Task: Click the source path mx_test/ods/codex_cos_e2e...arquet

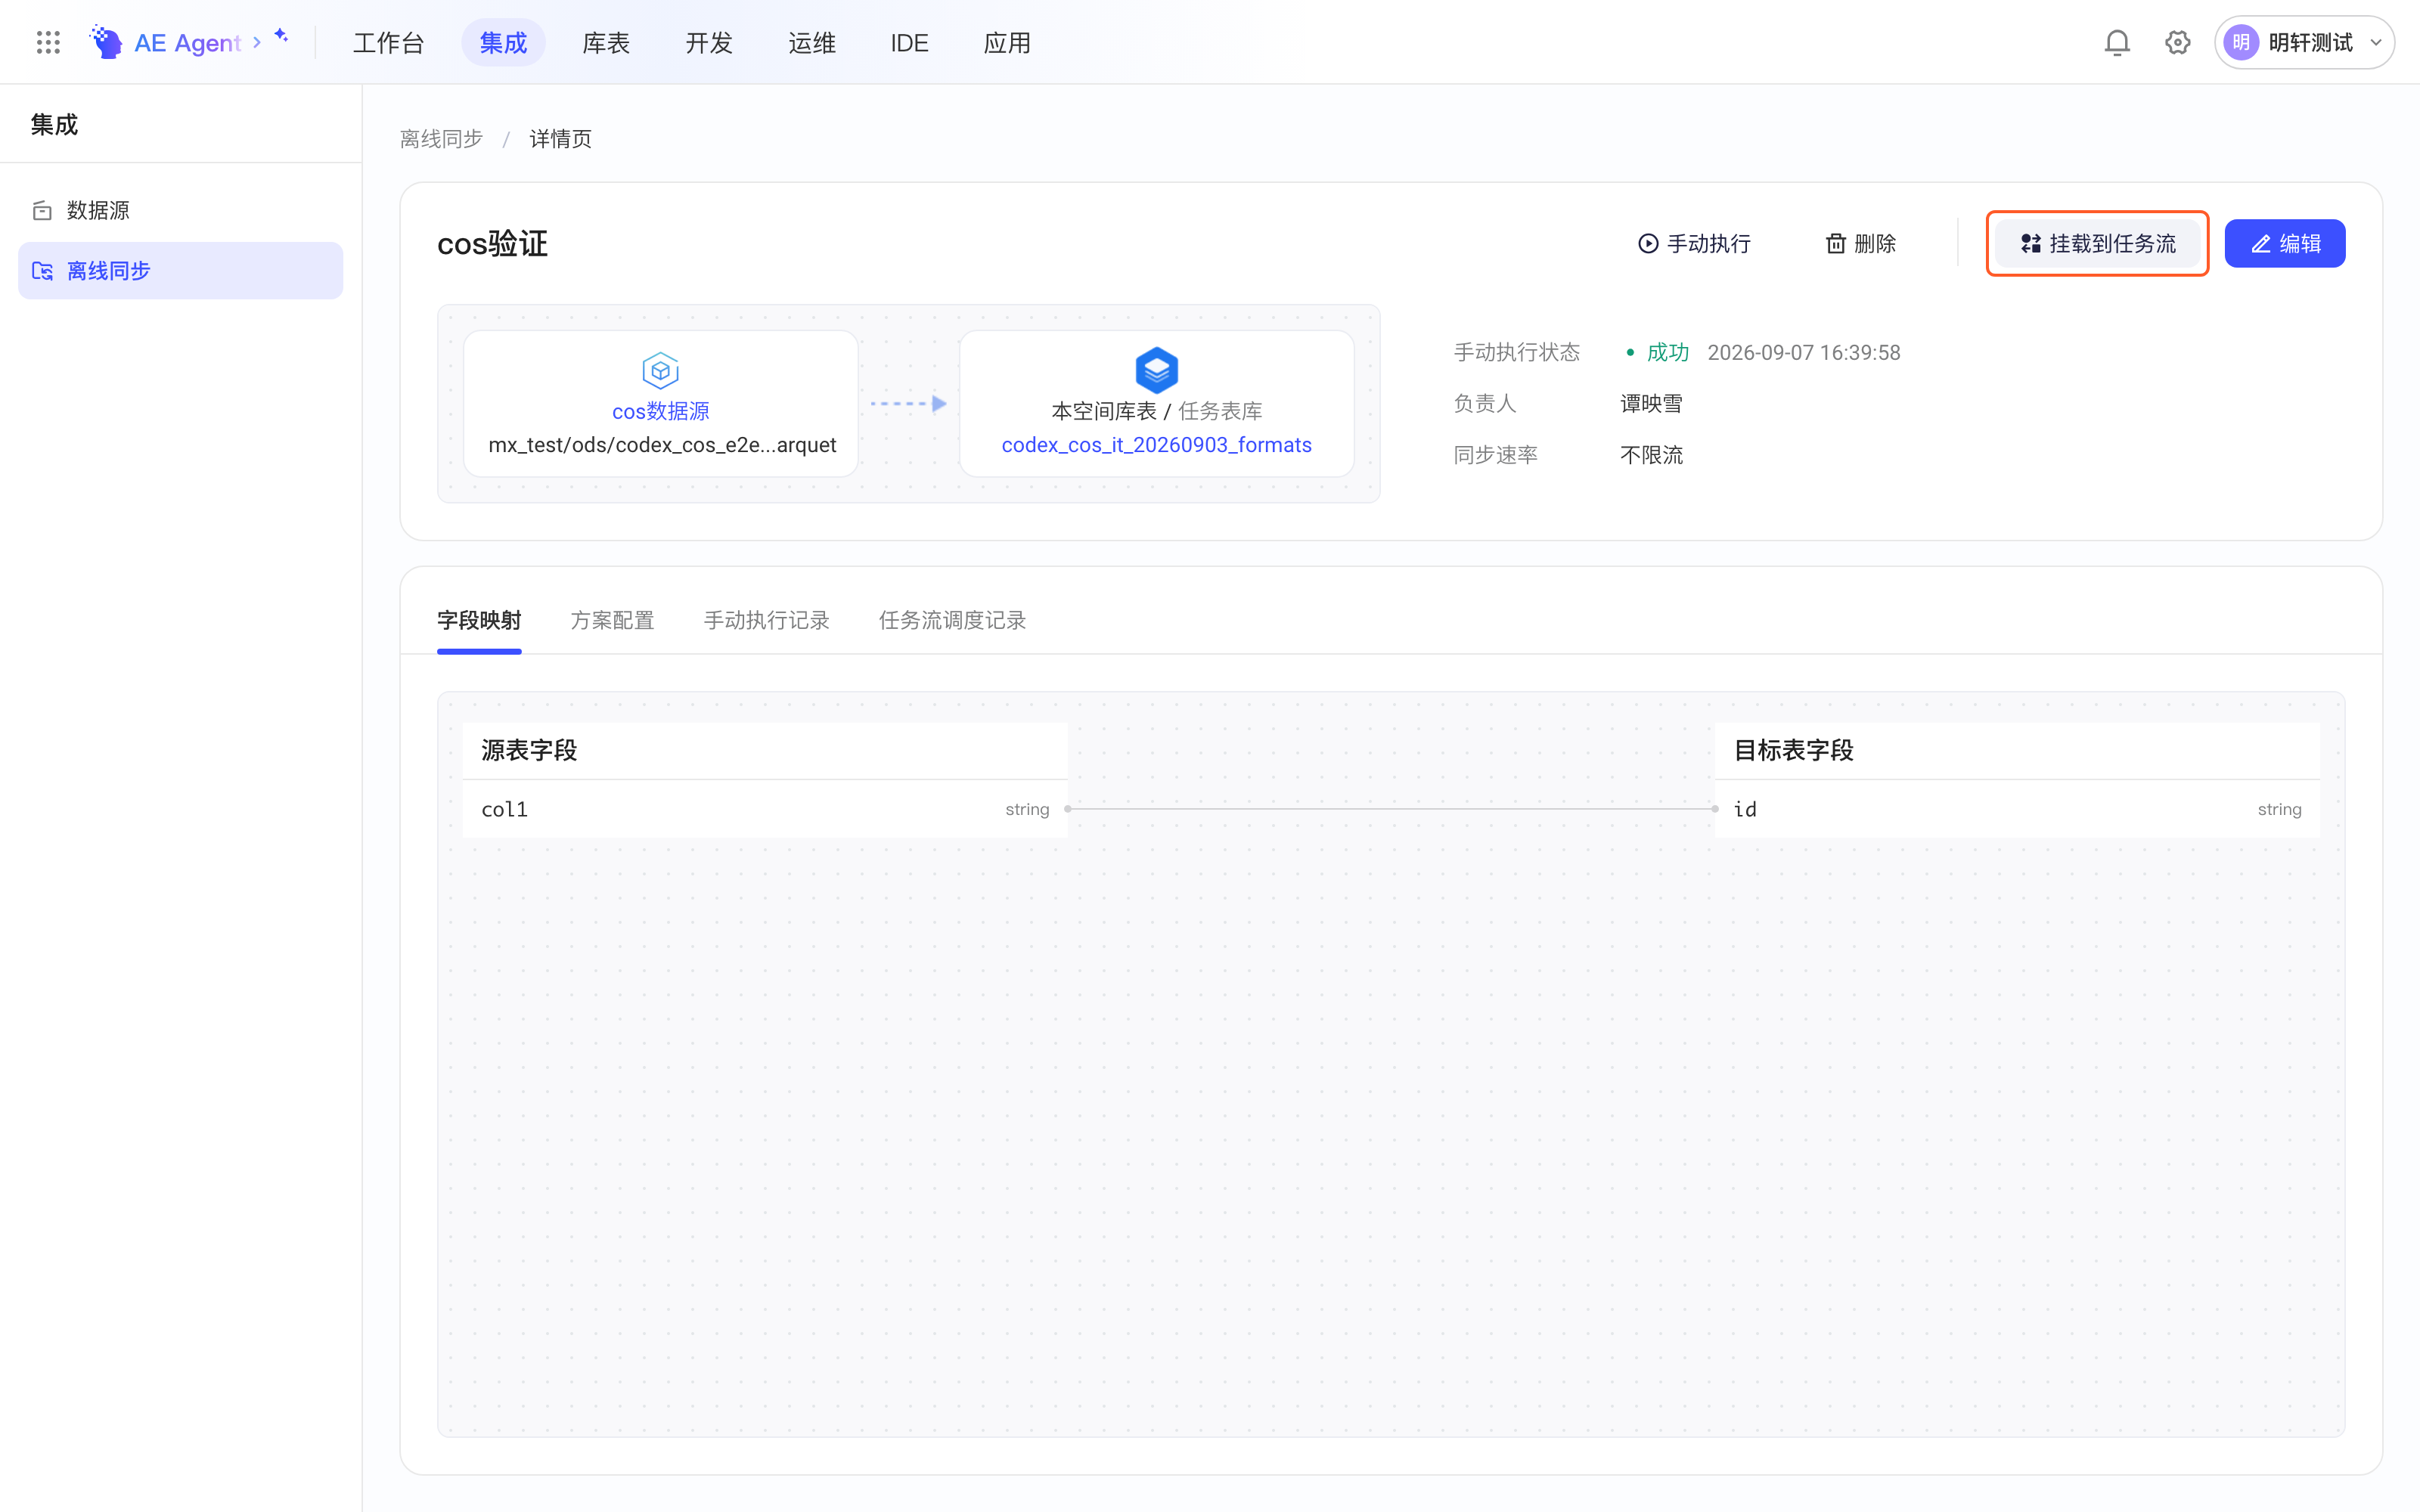Action: [661, 445]
